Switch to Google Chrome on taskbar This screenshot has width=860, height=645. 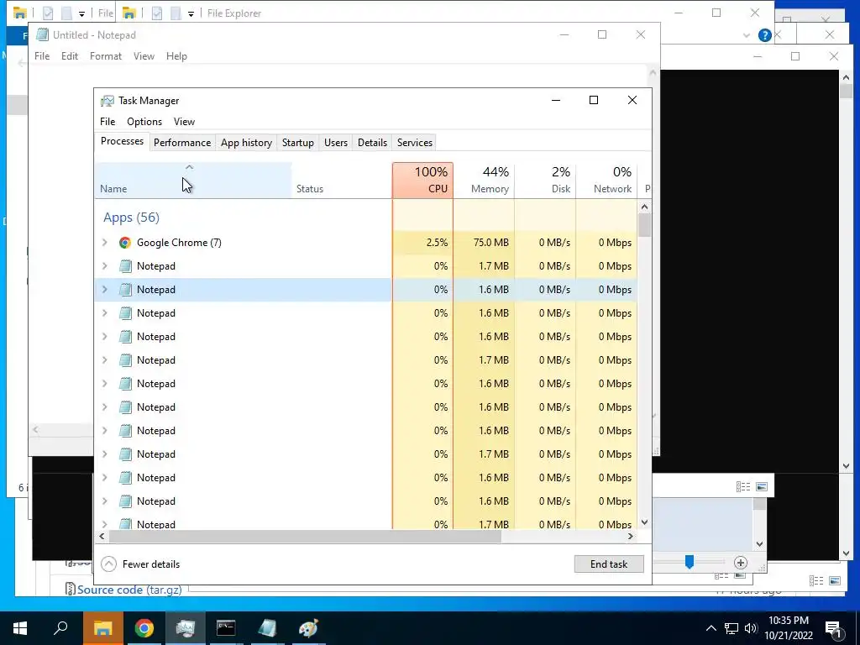[144, 628]
